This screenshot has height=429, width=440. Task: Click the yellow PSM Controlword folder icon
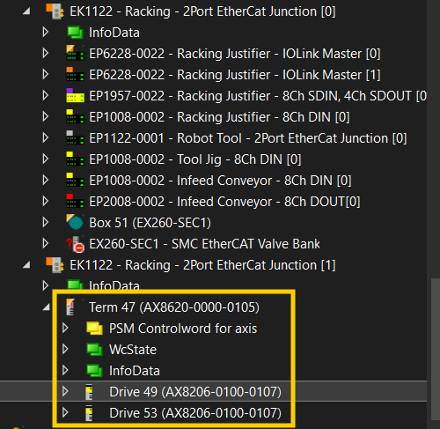click(x=94, y=329)
